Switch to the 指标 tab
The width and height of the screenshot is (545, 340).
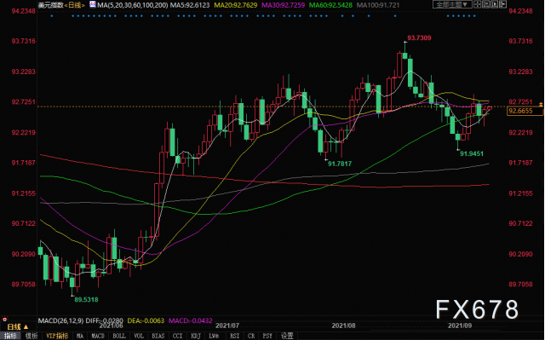click(10, 336)
